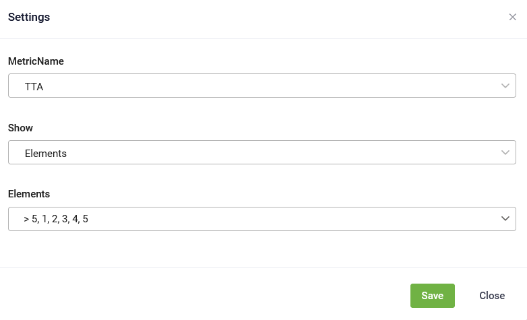Save the settings with the green button
The image size is (527, 320).
click(432, 296)
